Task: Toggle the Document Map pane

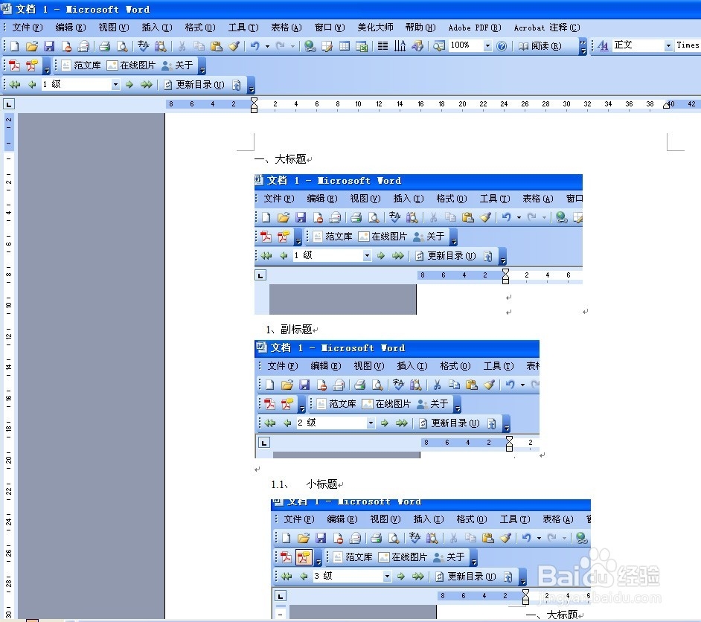Action: click(x=439, y=46)
